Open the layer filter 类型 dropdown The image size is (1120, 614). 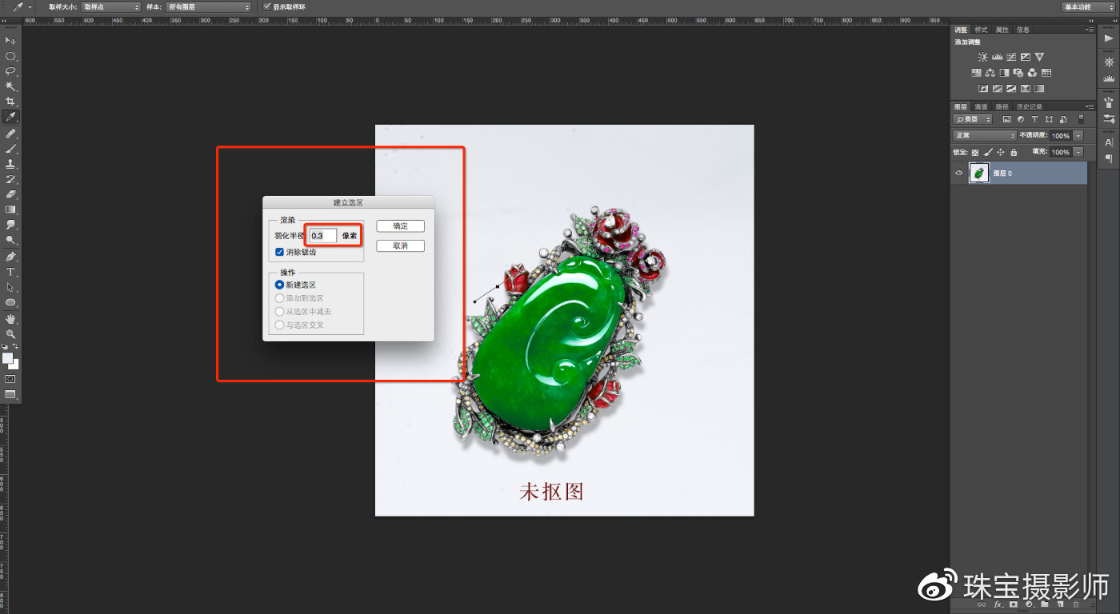point(973,119)
